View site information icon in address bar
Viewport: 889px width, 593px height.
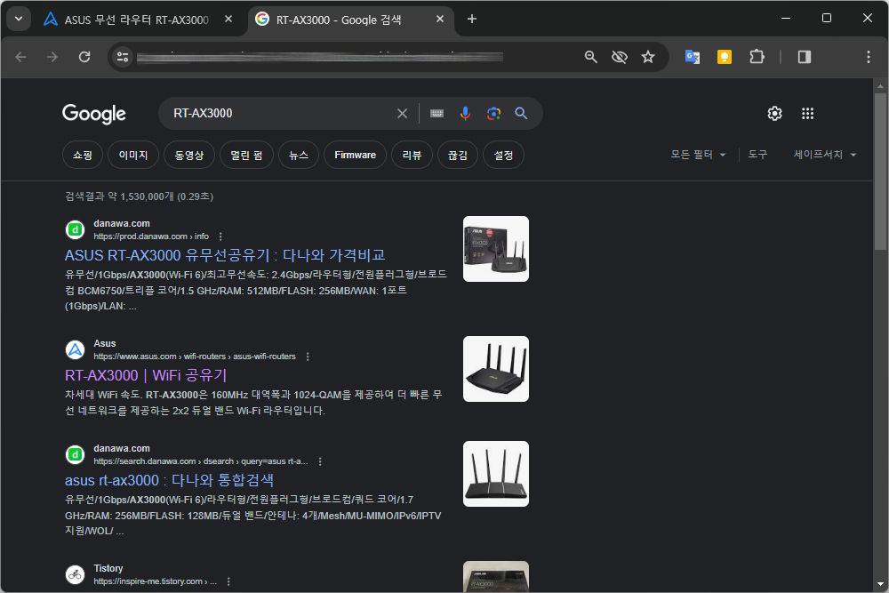point(123,57)
